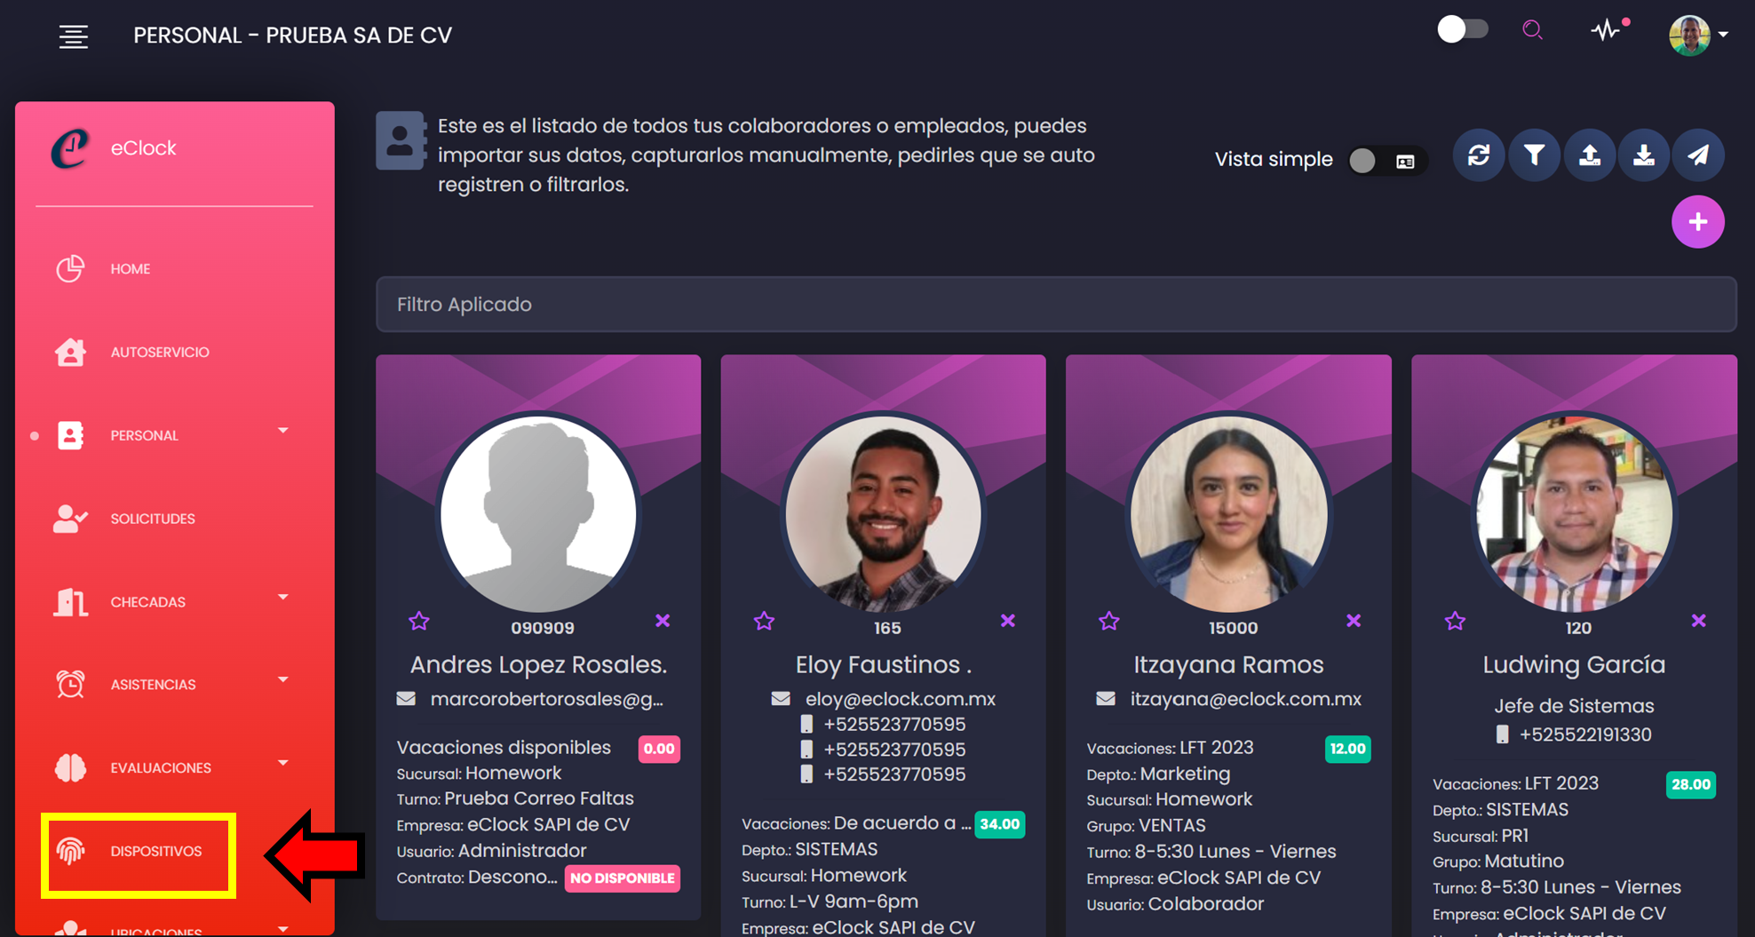The height and width of the screenshot is (937, 1755).
Task: Open Ludwing García's profile photo
Action: pyautogui.click(x=1574, y=513)
